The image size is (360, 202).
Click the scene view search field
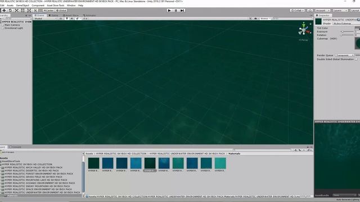(x=291, y=19)
